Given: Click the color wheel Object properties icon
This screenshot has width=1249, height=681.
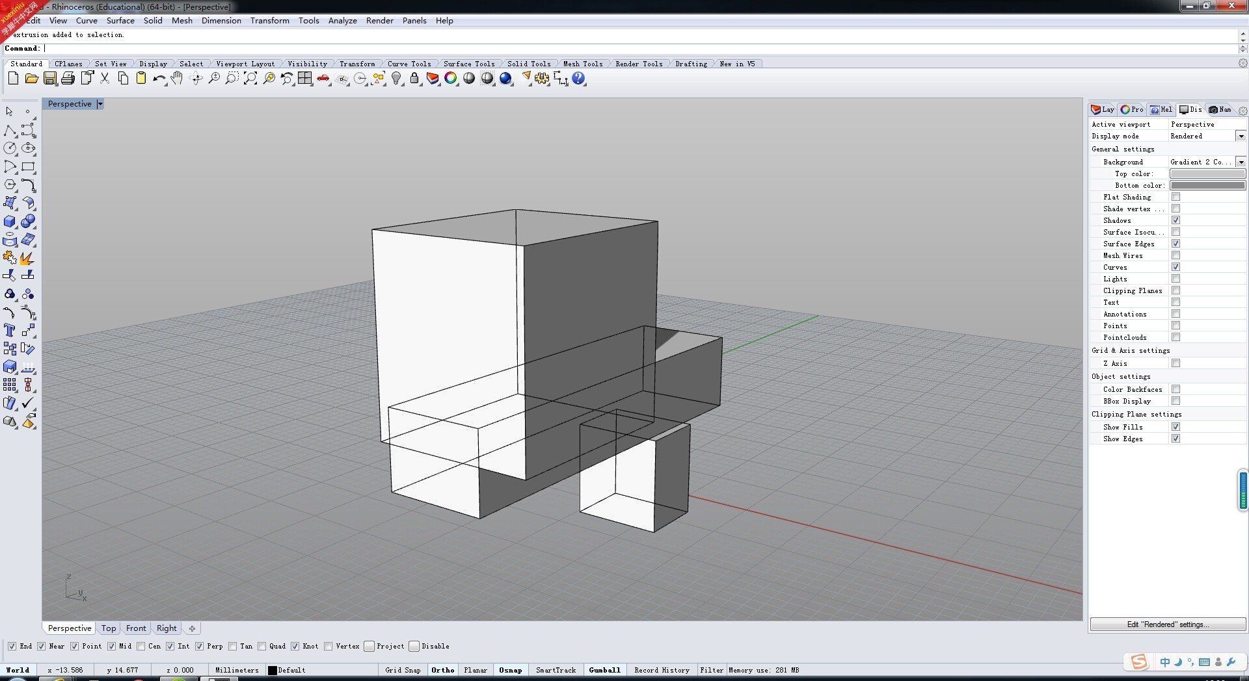Looking at the screenshot, I should pyautogui.click(x=451, y=79).
